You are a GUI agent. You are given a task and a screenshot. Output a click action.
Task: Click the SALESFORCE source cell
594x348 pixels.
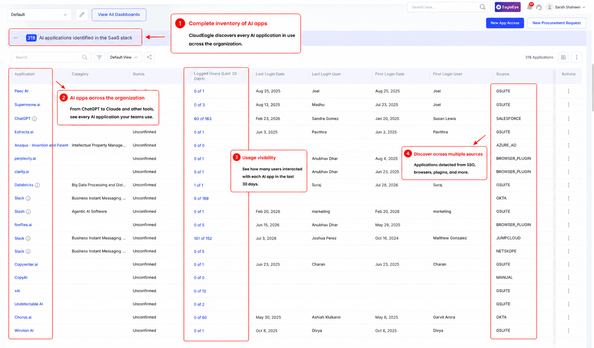coord(508,119)
